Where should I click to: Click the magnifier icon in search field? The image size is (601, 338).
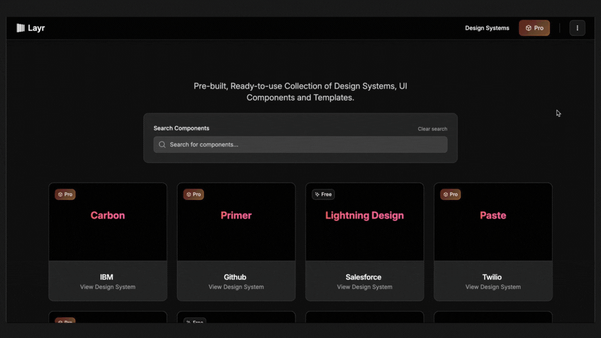[x=162, y=144]
